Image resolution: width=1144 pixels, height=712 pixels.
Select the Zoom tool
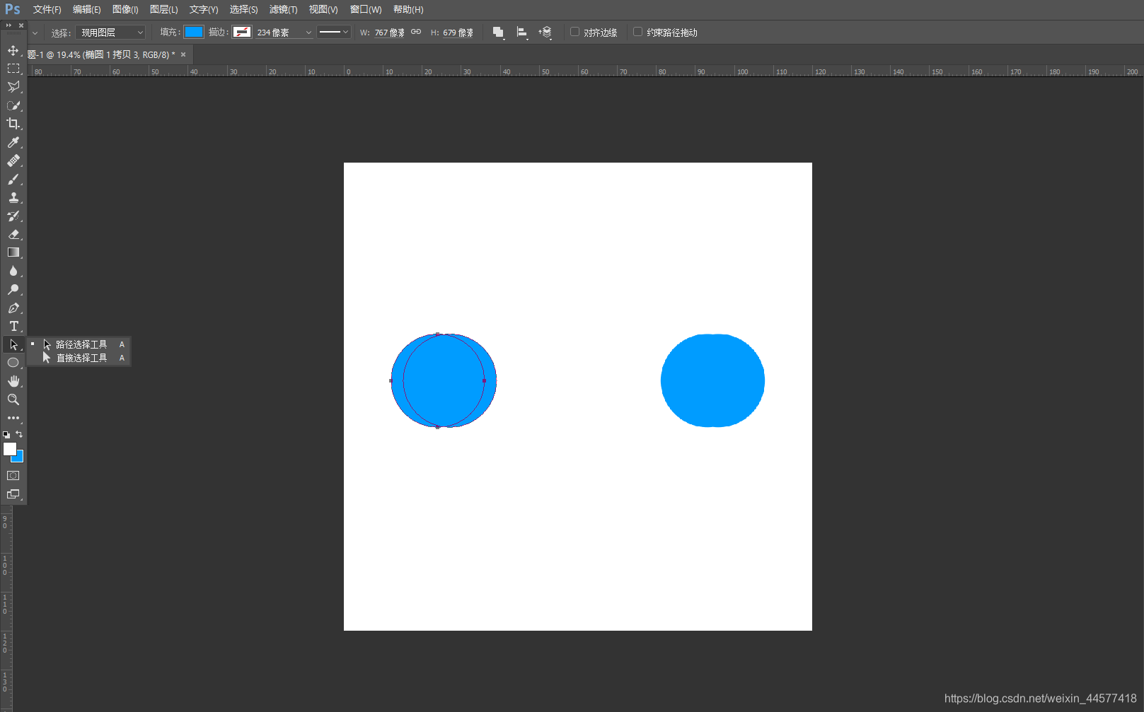pos(13,399)
